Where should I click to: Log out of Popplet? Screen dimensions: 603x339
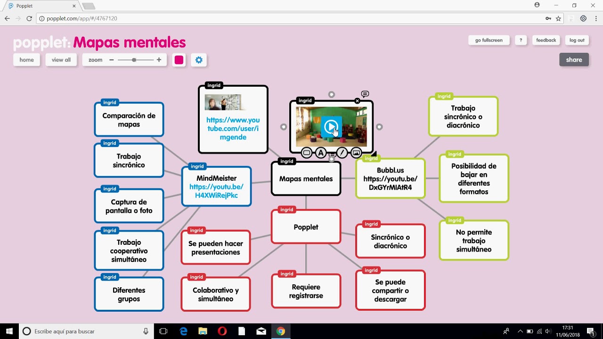[x=577, y=40]
